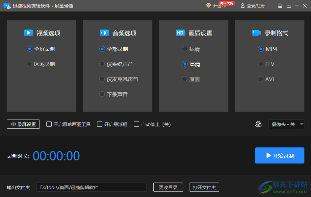This screenshot has width=311, height=197.
Task: Open the 开通VIP promotion link
Action: (x=220, y=6)
